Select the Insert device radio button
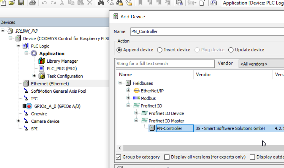Viewport: 284px width, 168px height. tap(160, 50)
